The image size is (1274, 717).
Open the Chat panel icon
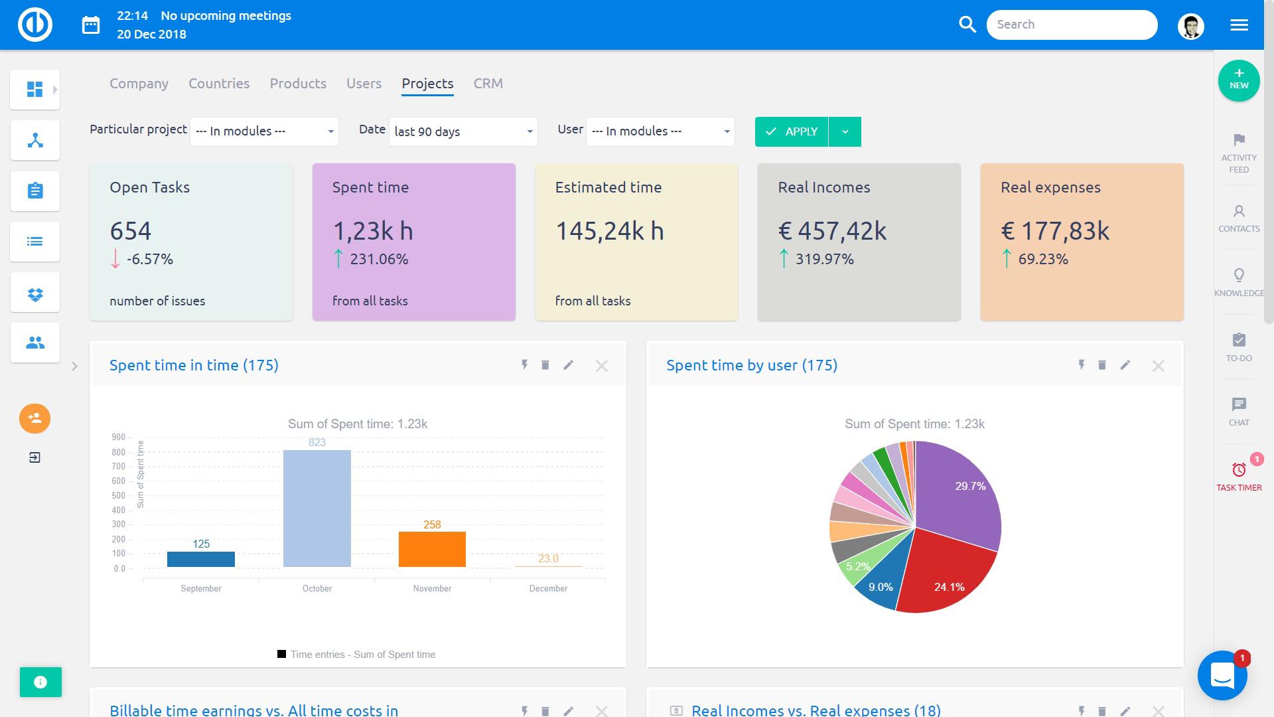click(1238, 404)
